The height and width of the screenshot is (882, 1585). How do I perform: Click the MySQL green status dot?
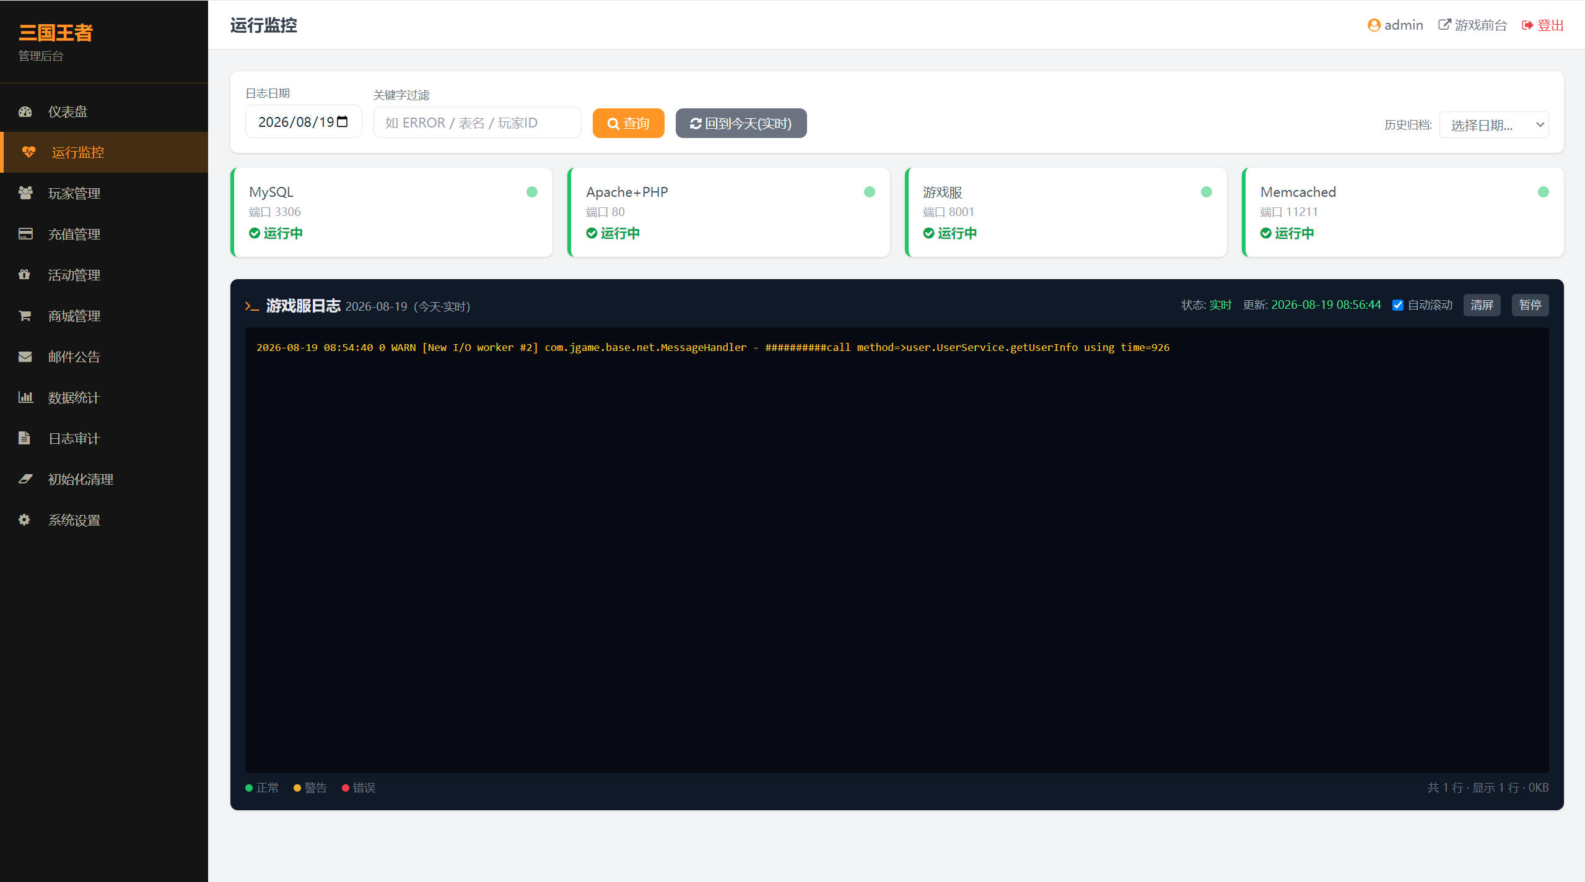pos(532,192)
